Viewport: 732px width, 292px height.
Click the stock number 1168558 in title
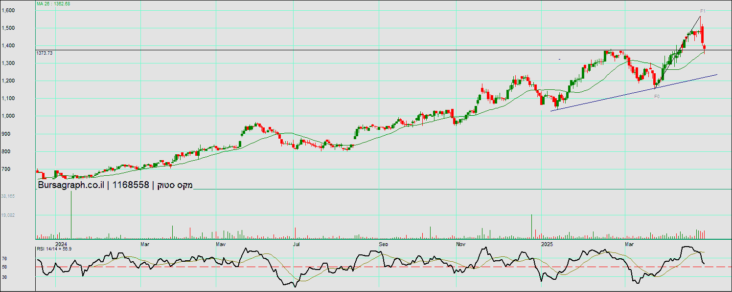(x=131, y=185)
